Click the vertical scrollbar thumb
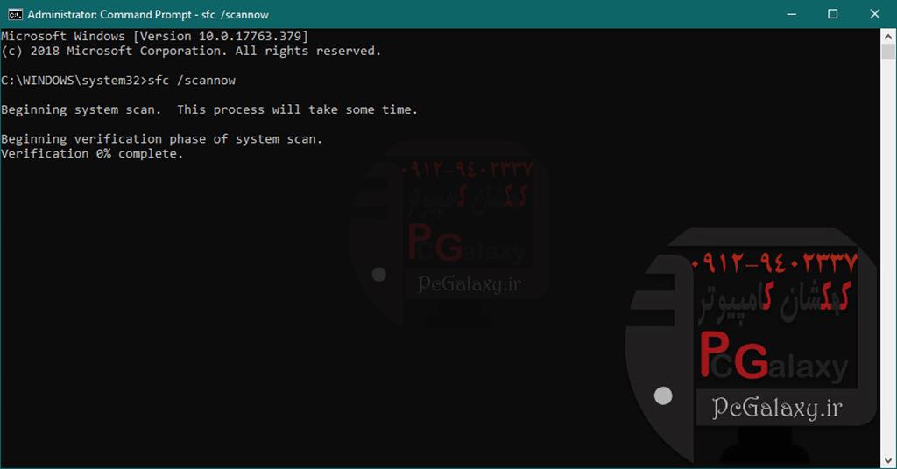The image size is (897, 469). click(x=888, y=52)
